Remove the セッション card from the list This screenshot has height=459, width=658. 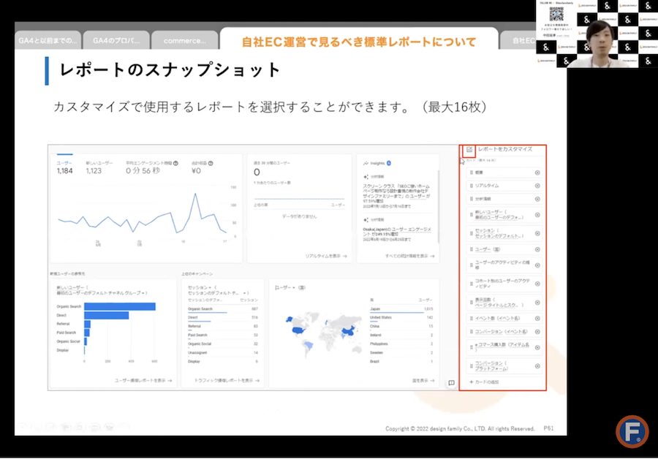coord(537,234)
